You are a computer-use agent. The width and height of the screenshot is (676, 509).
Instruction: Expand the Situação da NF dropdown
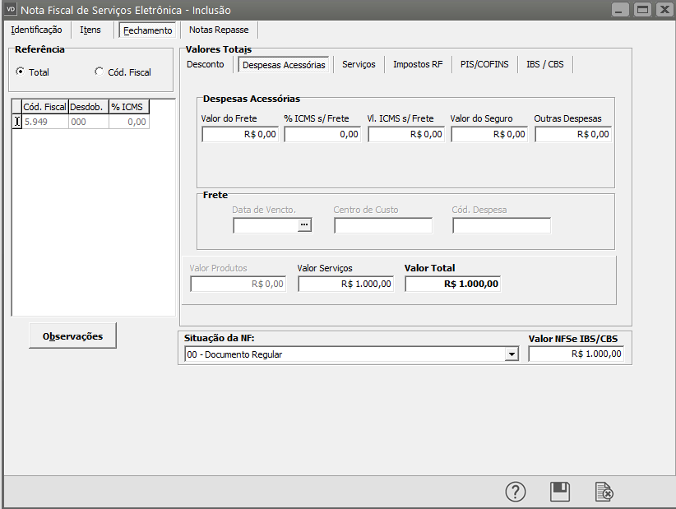pos(512,354)
